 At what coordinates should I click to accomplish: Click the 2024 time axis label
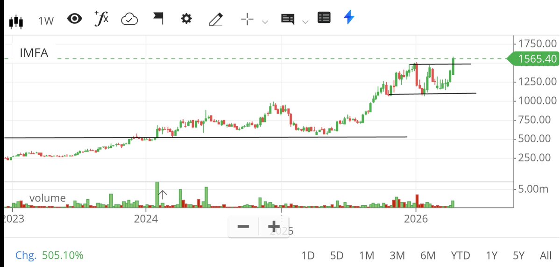(146, 219)
